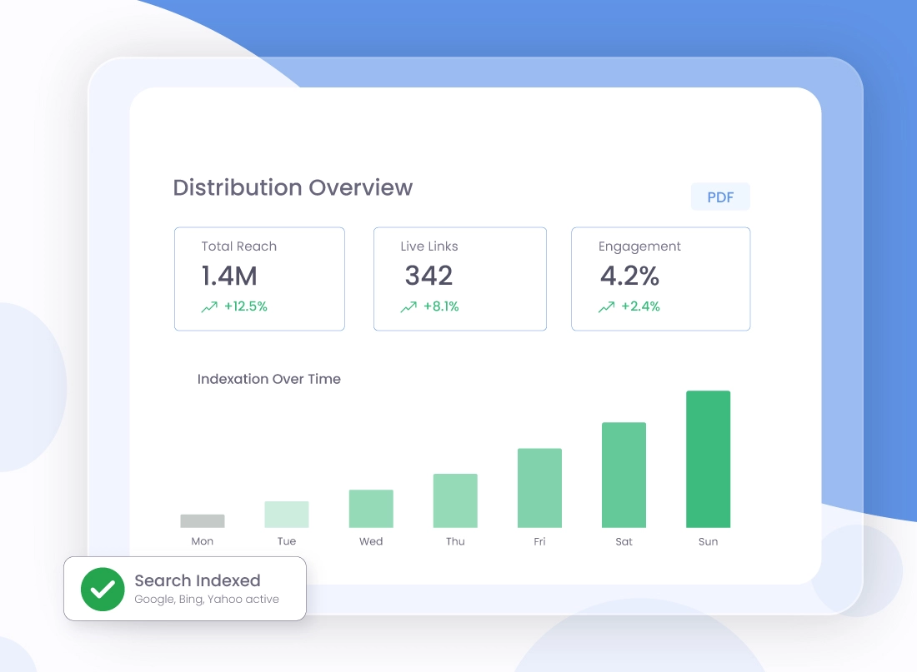Image resolution: width=917 pixels, height=672 pixels.
Task: Click the 342 live links value
Action: [x=428, y=276]
